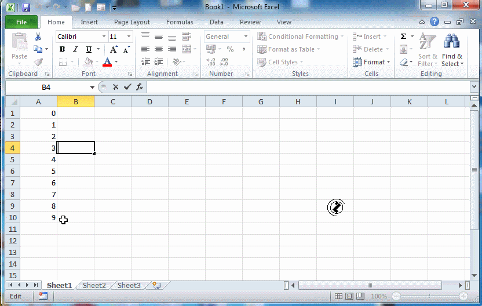Click the green File button
Image resolution: width=482 pixels, height=306 pixels.
click(x=21, y=22)
